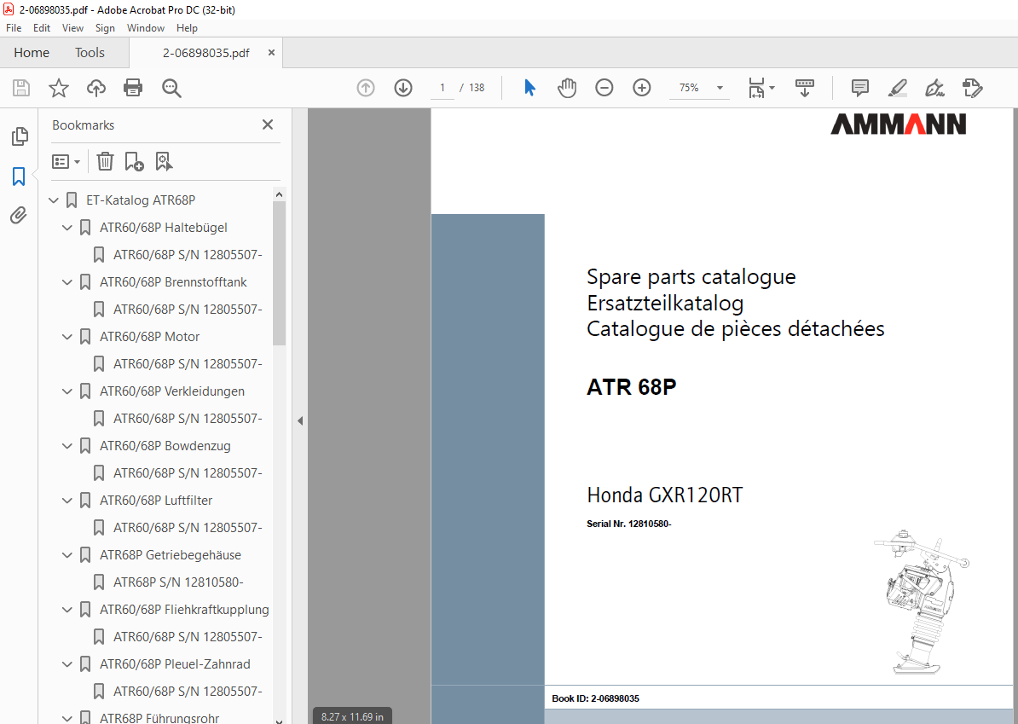Screen dimensions: 1018x724
Task: Collapse ATR60/68P Pleuel-Zahnrad bookmark
Action: click(67, 663)
